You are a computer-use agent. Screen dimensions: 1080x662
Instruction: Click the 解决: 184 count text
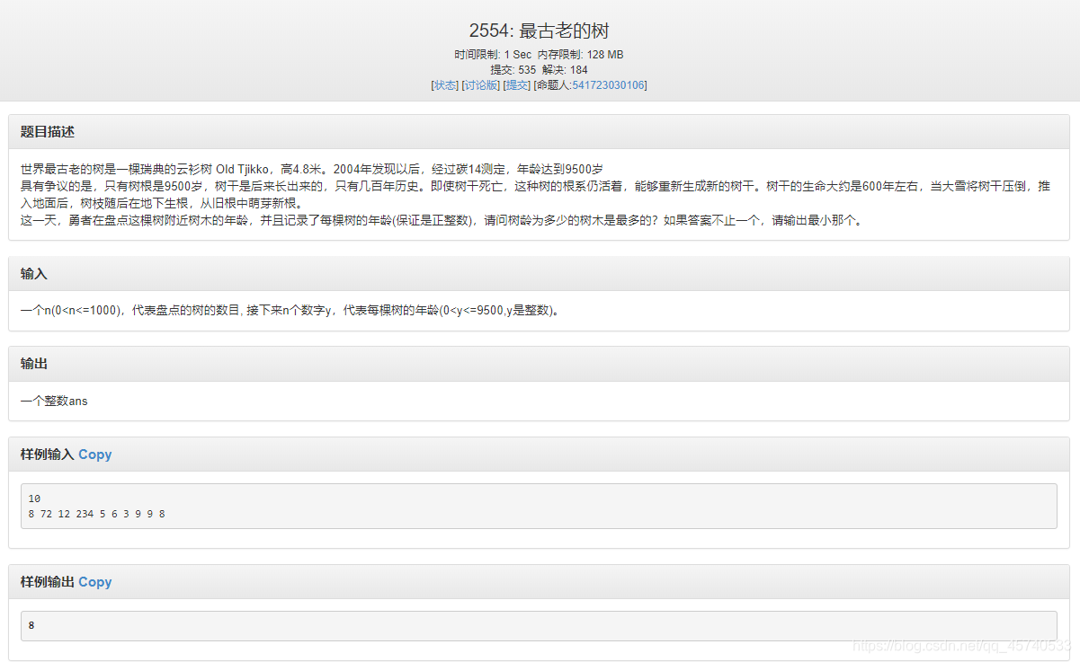tap(565, 70)
